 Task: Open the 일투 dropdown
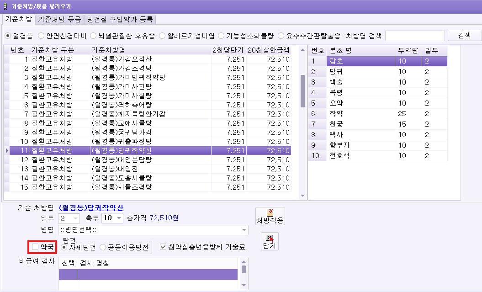pos(75,218)
